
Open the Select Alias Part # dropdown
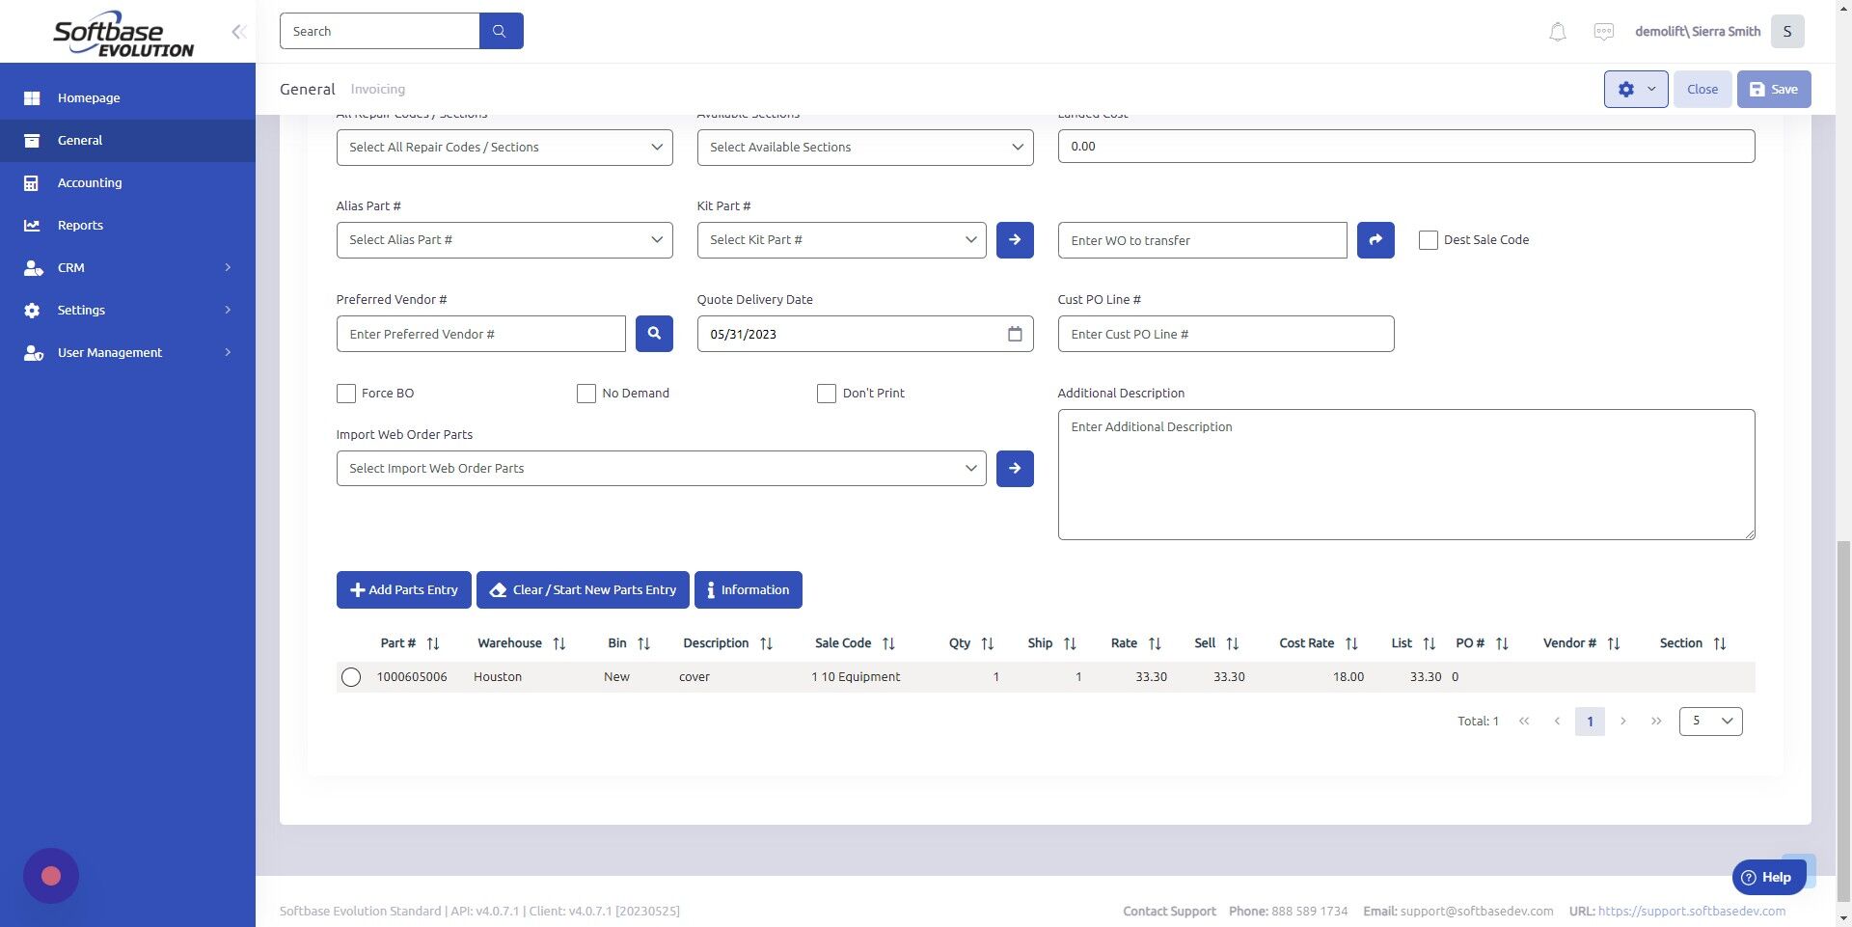click(x=504, y=239)
